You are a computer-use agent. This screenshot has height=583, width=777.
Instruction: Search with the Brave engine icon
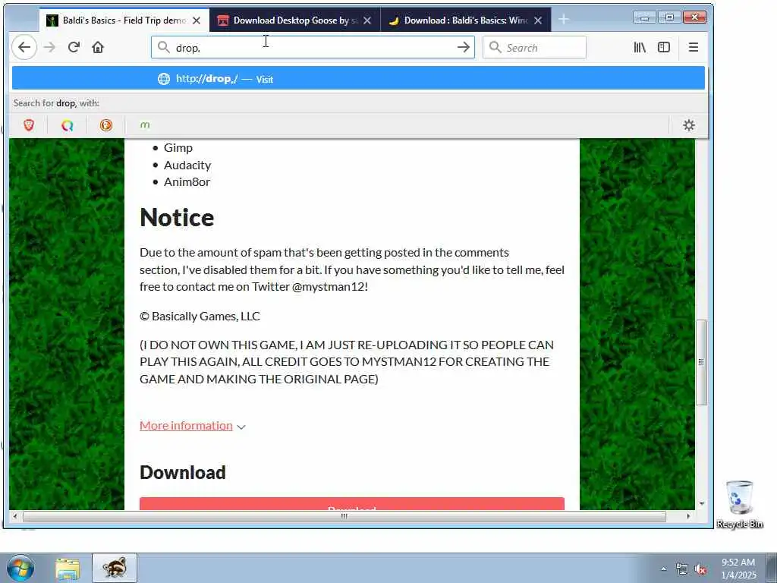(29, 125)
